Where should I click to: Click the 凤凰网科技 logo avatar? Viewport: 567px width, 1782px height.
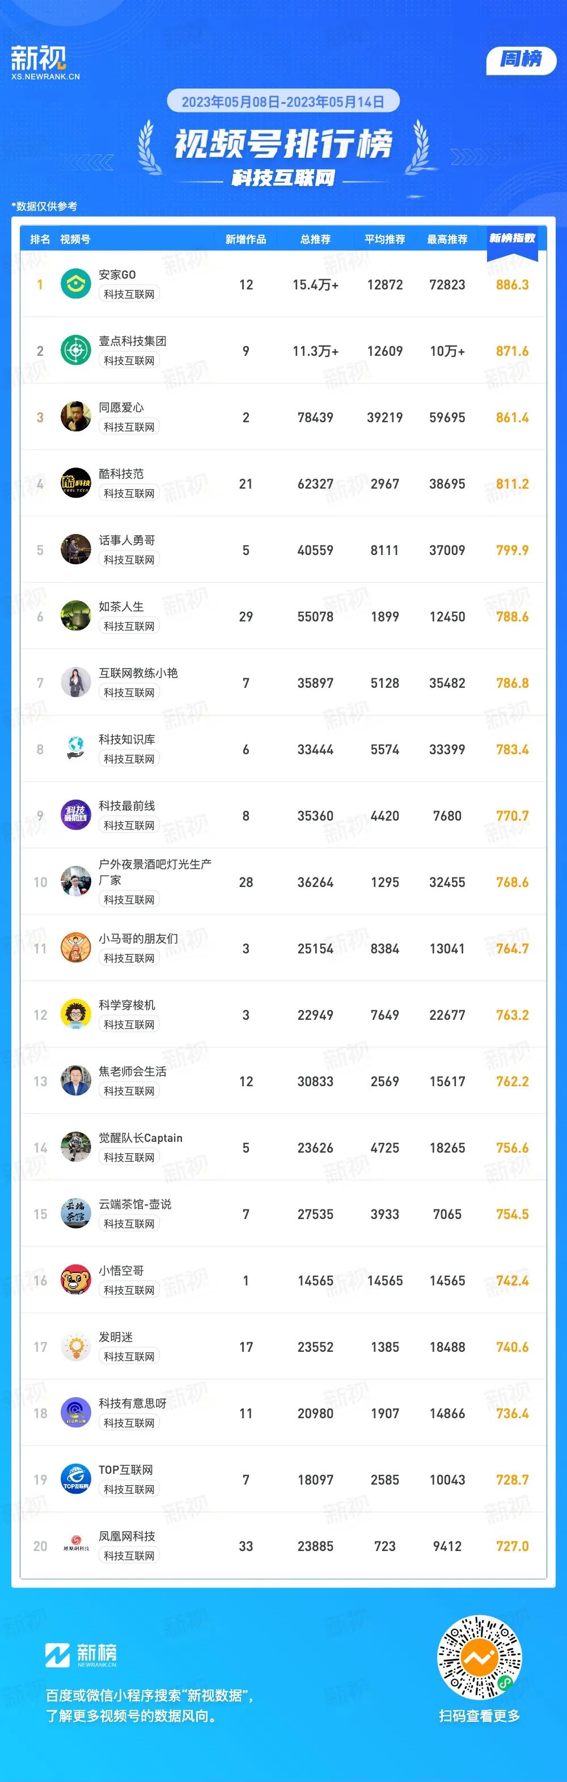(x=76, y=1546)
